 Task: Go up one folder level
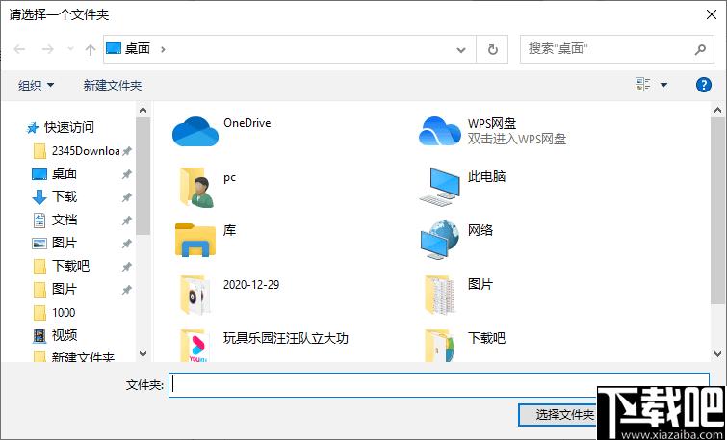(91, 49)
